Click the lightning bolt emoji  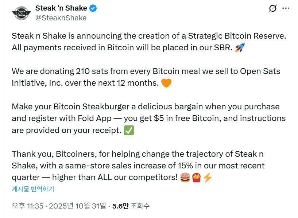[x=207, y=178]
